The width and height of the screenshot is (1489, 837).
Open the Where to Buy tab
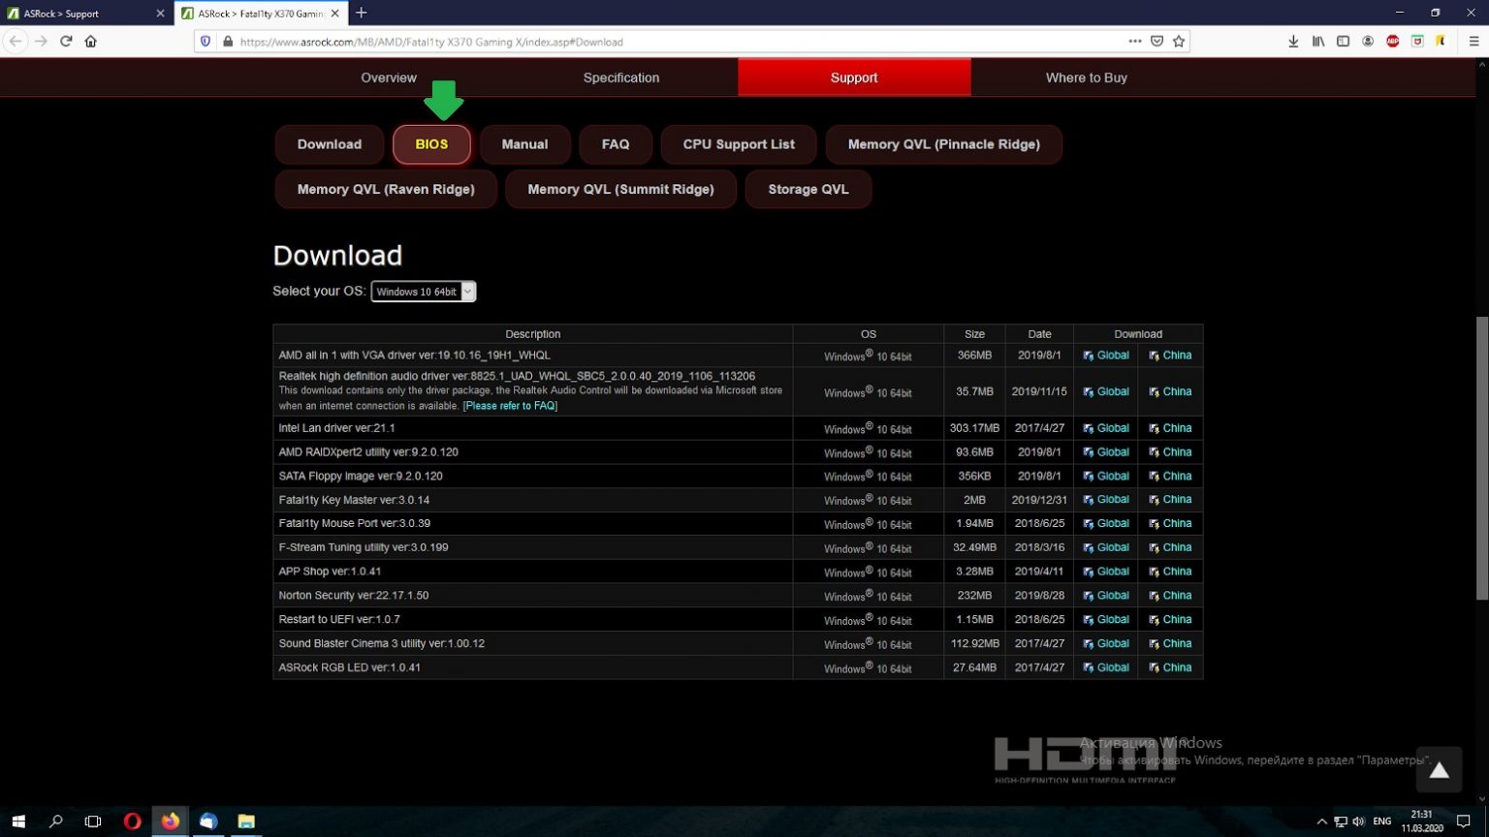[1087, 77]
